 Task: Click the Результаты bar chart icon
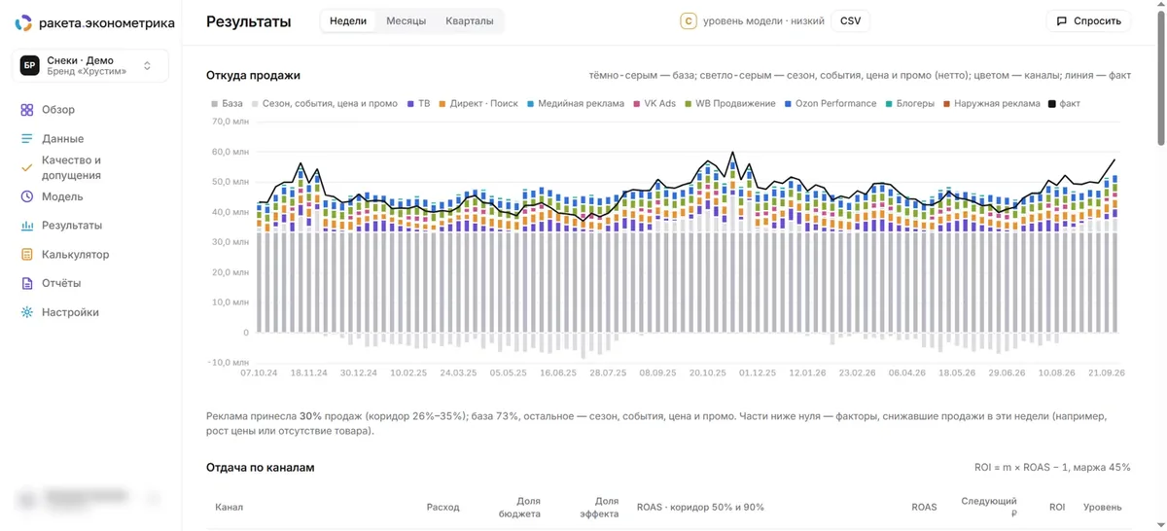27,226
